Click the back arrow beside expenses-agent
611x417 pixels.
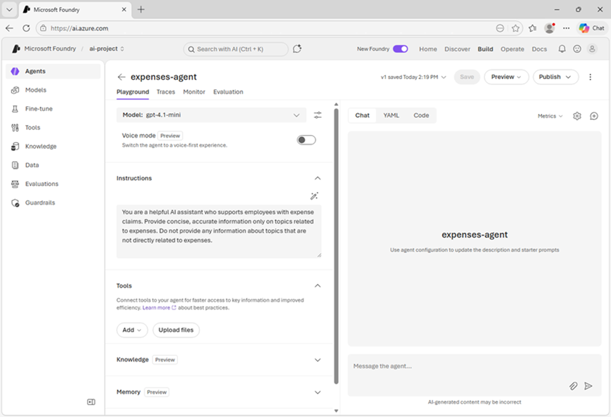pyautogui.click(x=121, y=77)
